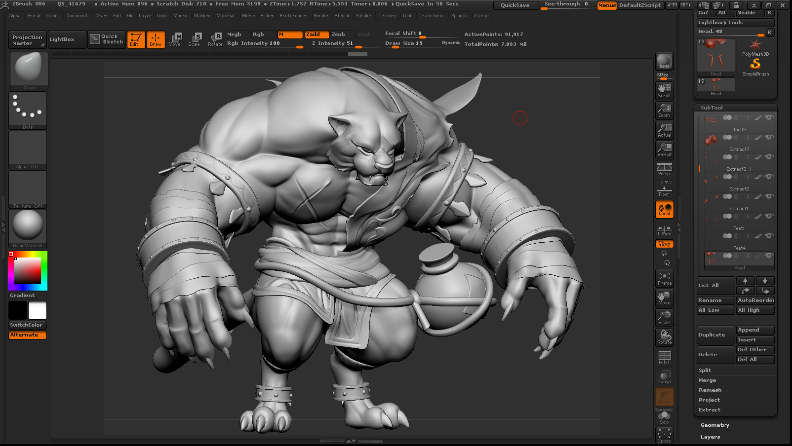
Task: Open the Move brush selector
Action: click(x=29, y=71)
